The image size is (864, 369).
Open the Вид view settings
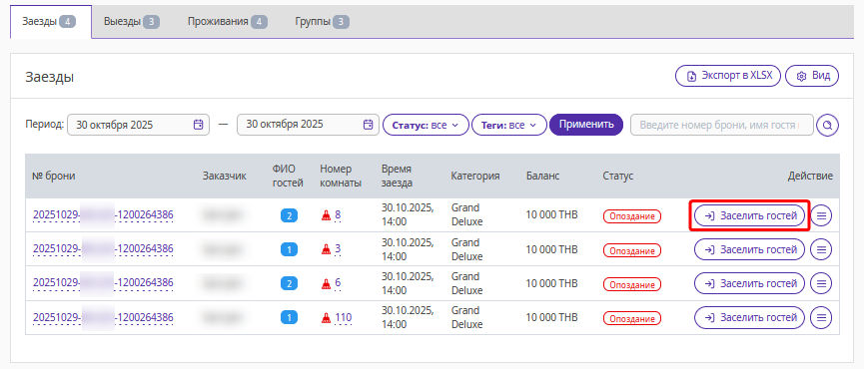[x=812, y=76]
